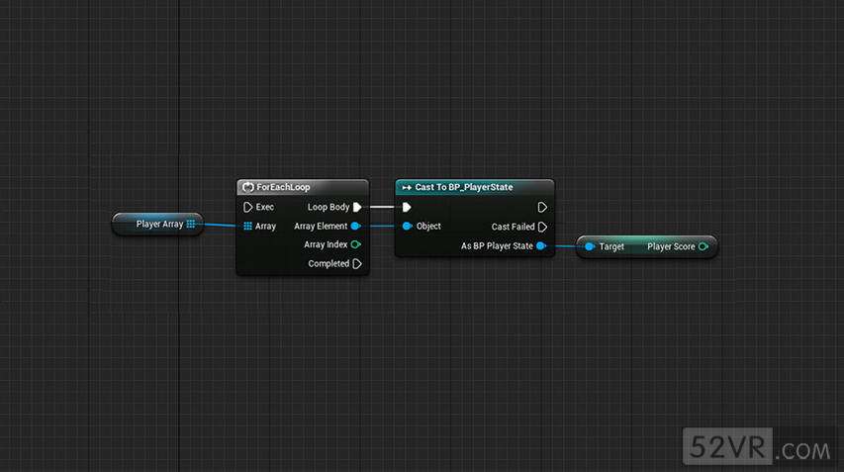Screen dimensions: 844x472
Task: Click the Array input pin on ForEachLoop
Action: [247, 227]
